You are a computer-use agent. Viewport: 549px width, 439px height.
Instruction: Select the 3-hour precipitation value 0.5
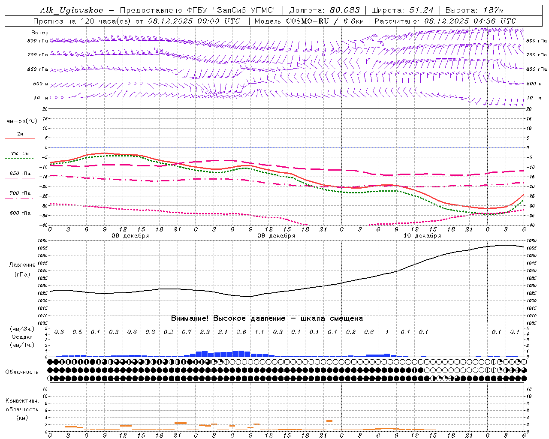point(77,332)
